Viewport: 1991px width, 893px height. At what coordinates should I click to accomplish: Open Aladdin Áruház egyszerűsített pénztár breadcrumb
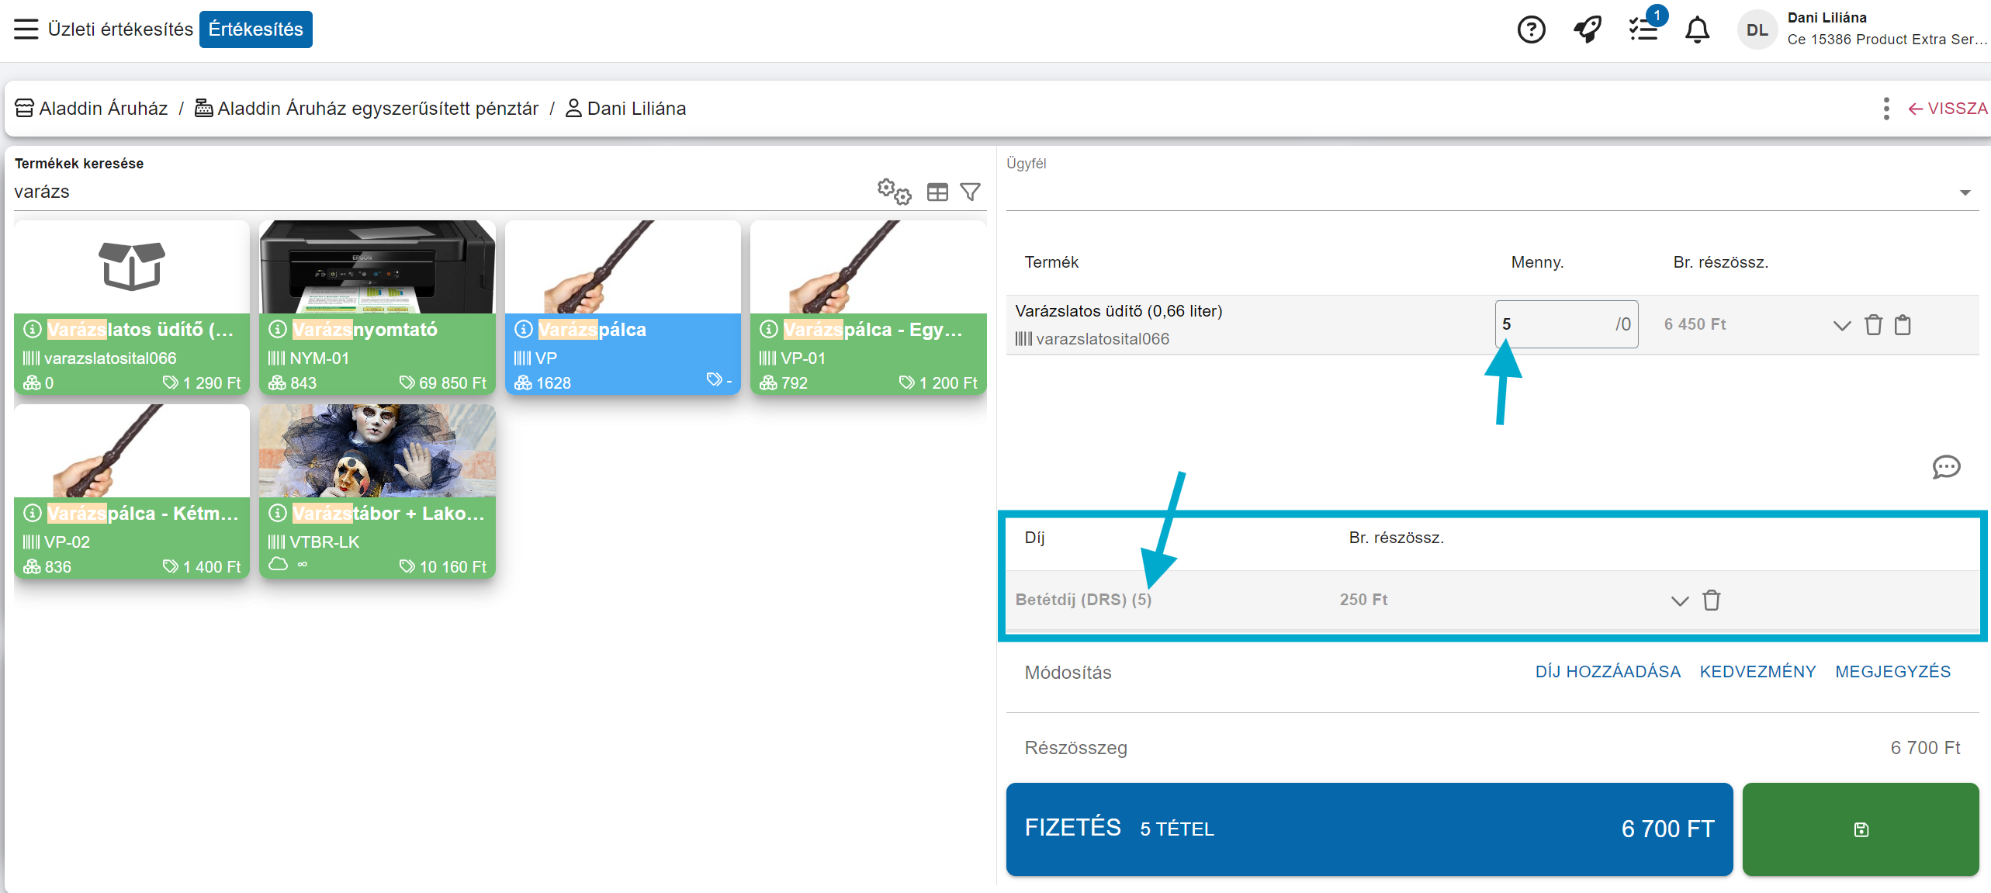pos(366,109)
